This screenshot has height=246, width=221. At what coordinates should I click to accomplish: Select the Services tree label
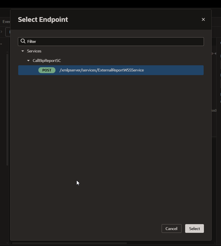click(34, 51)
